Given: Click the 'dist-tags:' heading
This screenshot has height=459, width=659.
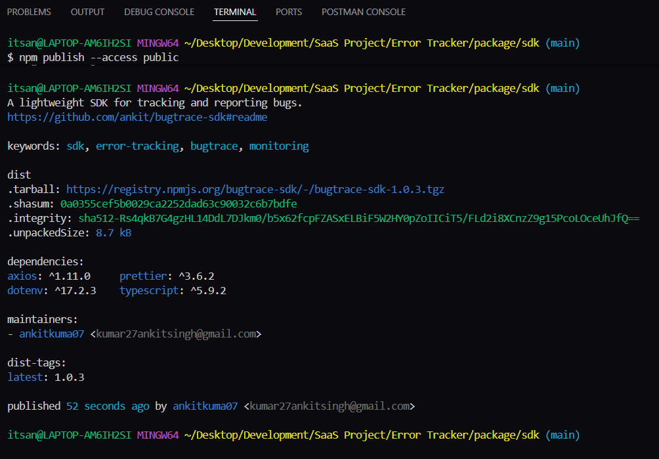Looking at the screenshot, I should point(37,363).
